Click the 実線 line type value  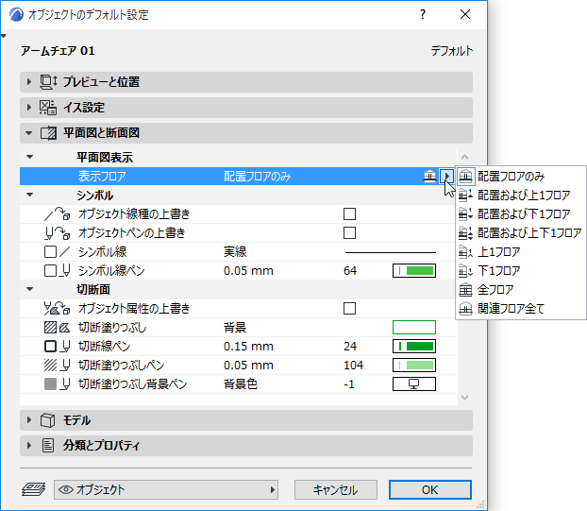click(235, 252)
